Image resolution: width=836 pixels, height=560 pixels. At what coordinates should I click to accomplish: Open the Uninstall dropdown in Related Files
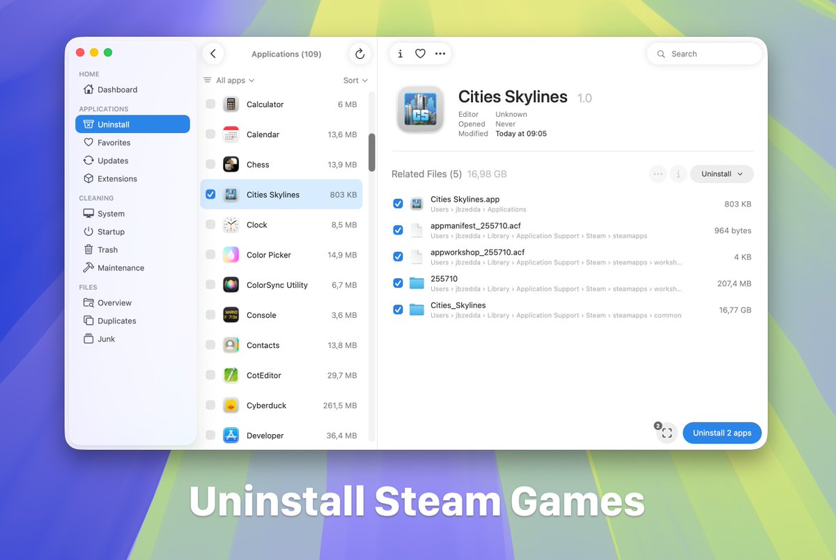pos(722,174)
